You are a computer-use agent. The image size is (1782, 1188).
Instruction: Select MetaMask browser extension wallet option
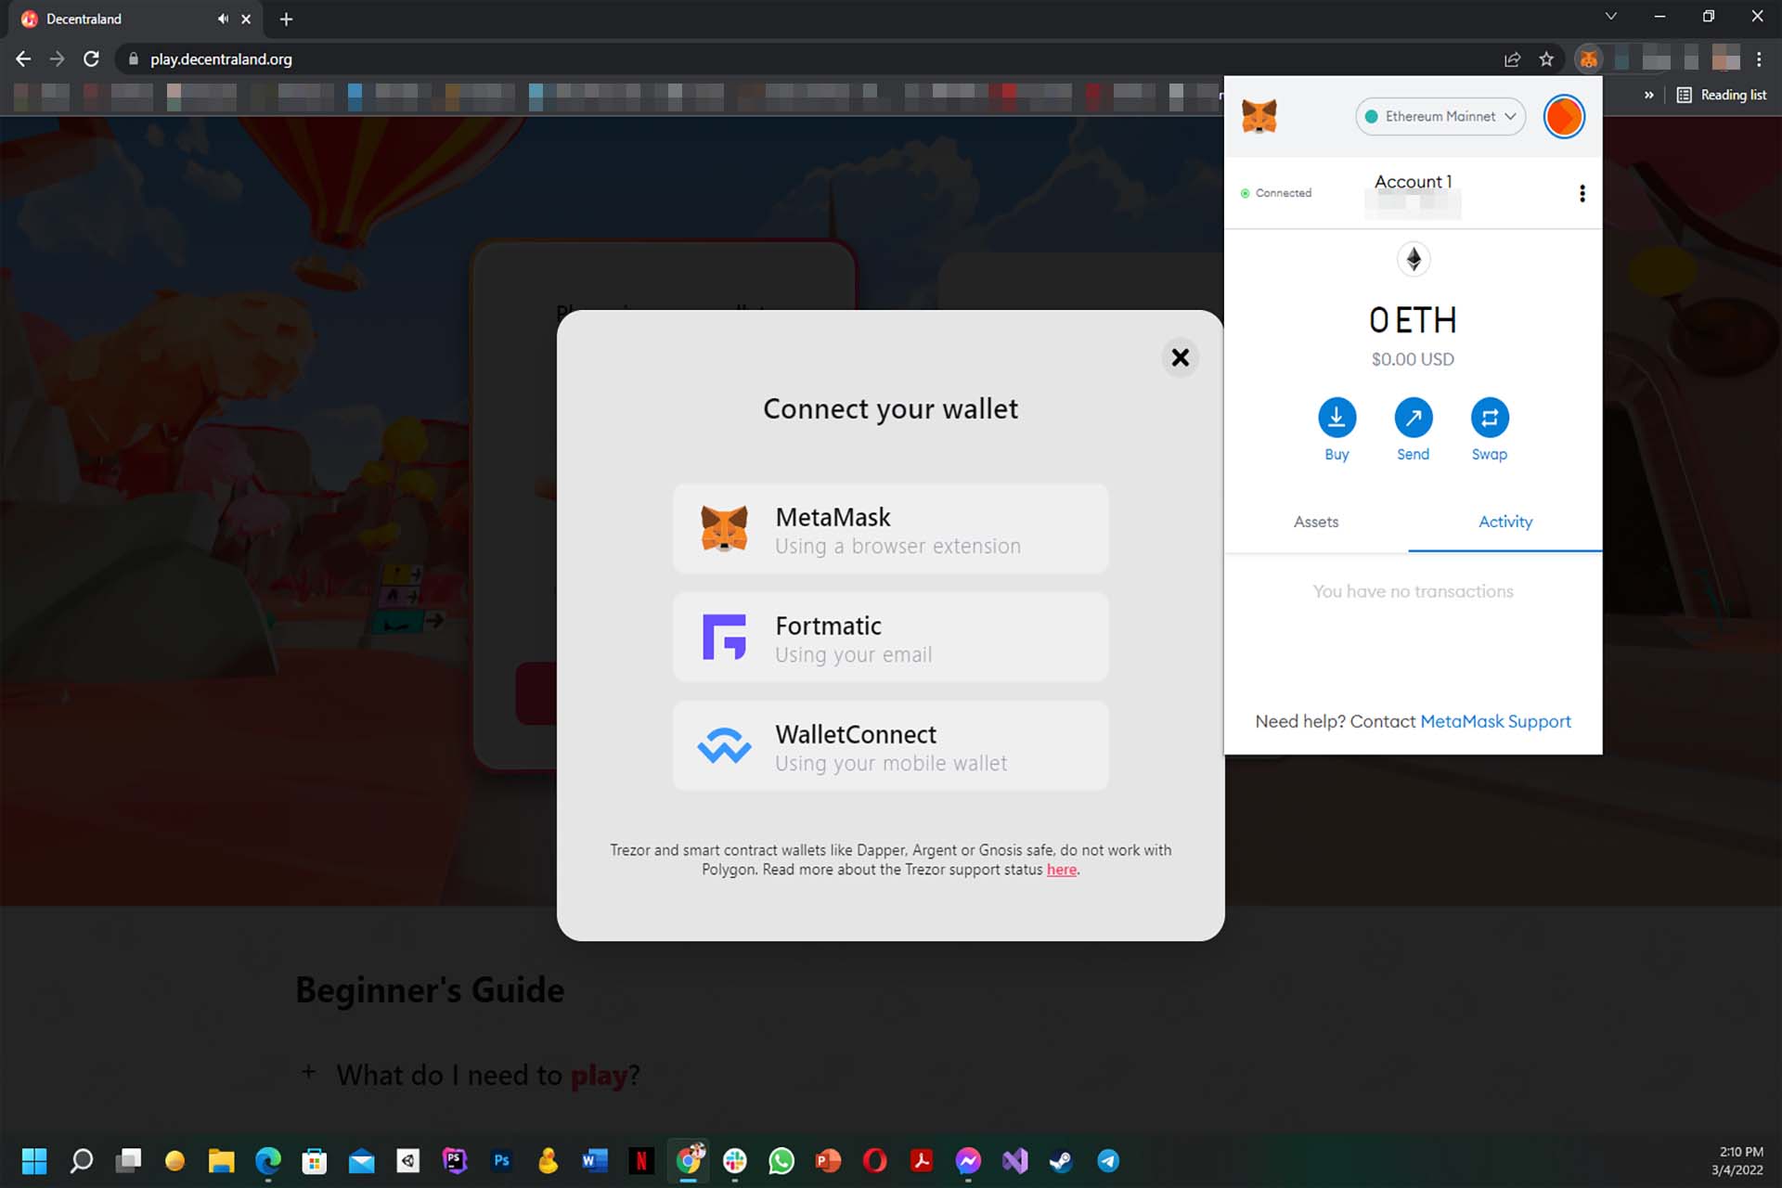pos(891,529)
